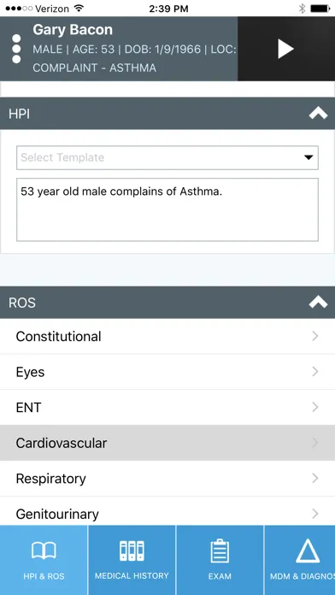Select the Genitourinary row

tap(167, 512)
